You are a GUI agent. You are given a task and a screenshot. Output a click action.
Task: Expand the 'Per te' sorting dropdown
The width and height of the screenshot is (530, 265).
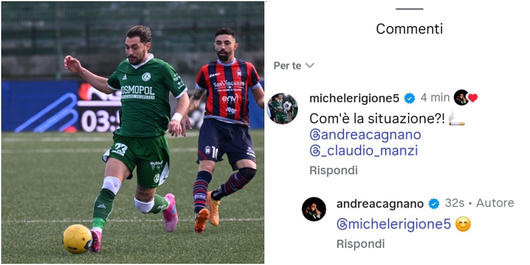pyautogui.click(x=294, y=65)
